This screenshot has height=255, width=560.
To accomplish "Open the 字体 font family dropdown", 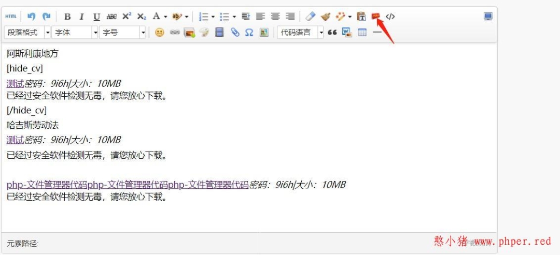I will (x=75, y=33).
